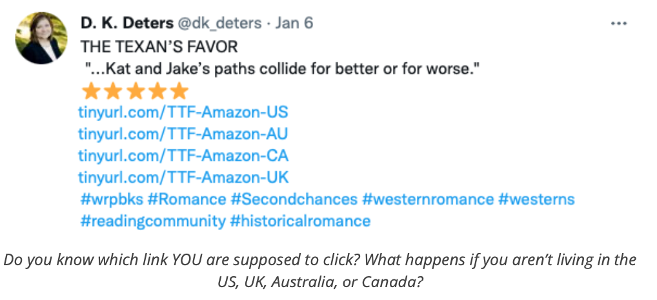Browse the #historicalromance hashtag
This screenshot has height=300, width=657.
(x=300, y=221)
